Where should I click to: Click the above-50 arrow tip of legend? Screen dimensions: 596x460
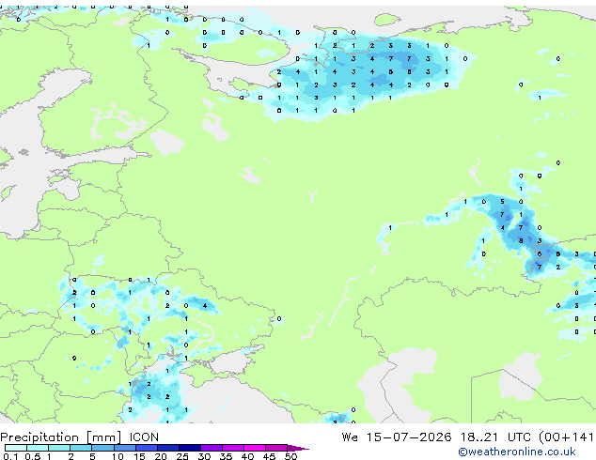pos(298,448)
